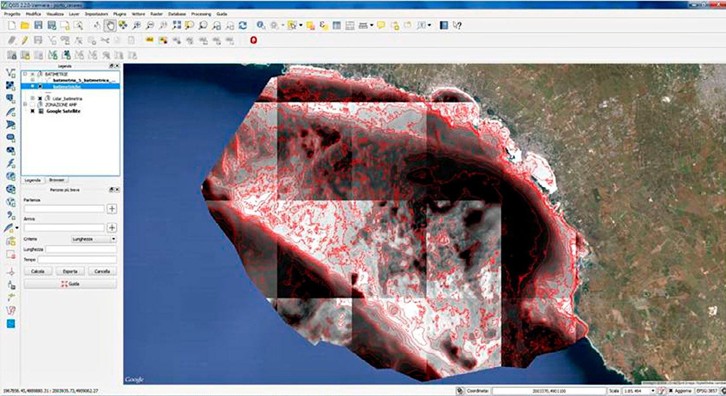Viewport: 726px width, 396px height.
Task: Toggle Google Satellite layer visibility
Action: (x=33, y=111)
